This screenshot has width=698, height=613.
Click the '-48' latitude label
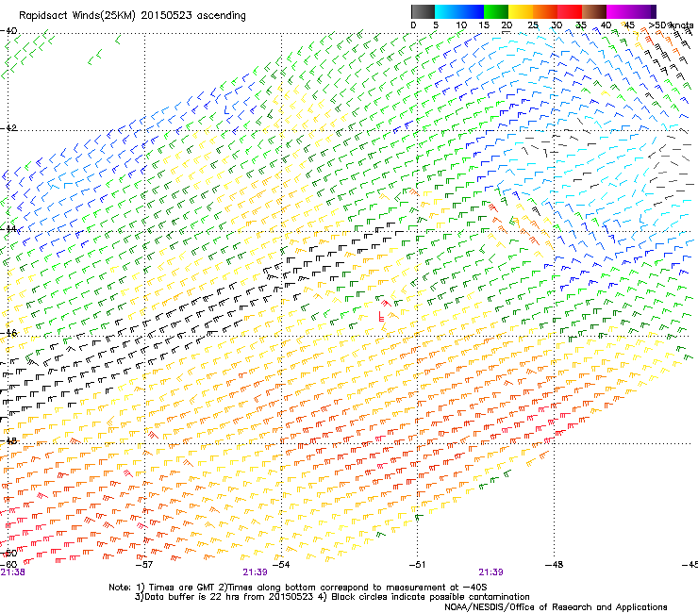8,440
